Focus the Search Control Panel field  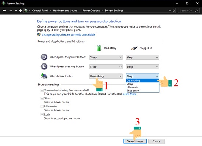189,11
